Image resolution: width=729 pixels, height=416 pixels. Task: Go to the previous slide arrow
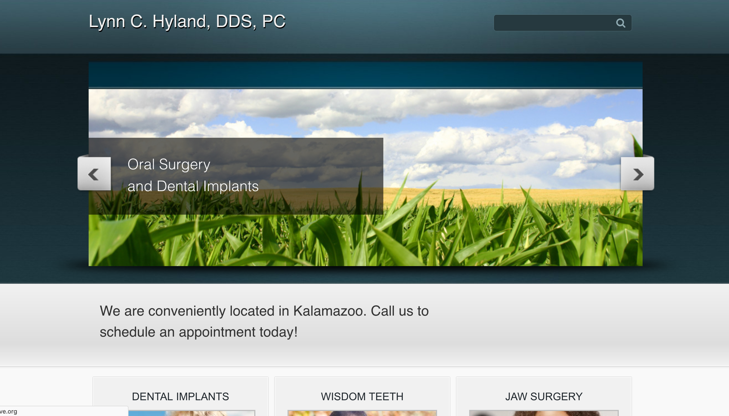click(94, 173)
